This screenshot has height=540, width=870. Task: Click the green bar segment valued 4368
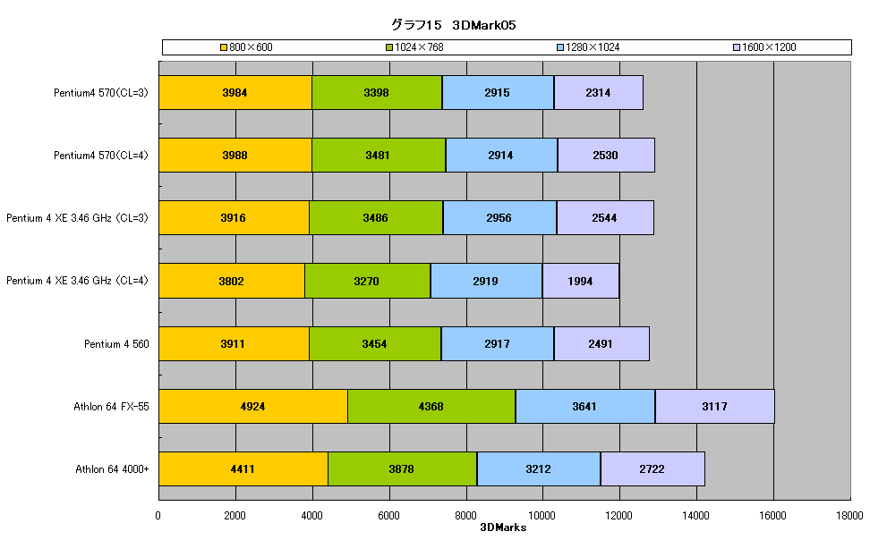tap(431, 407)
